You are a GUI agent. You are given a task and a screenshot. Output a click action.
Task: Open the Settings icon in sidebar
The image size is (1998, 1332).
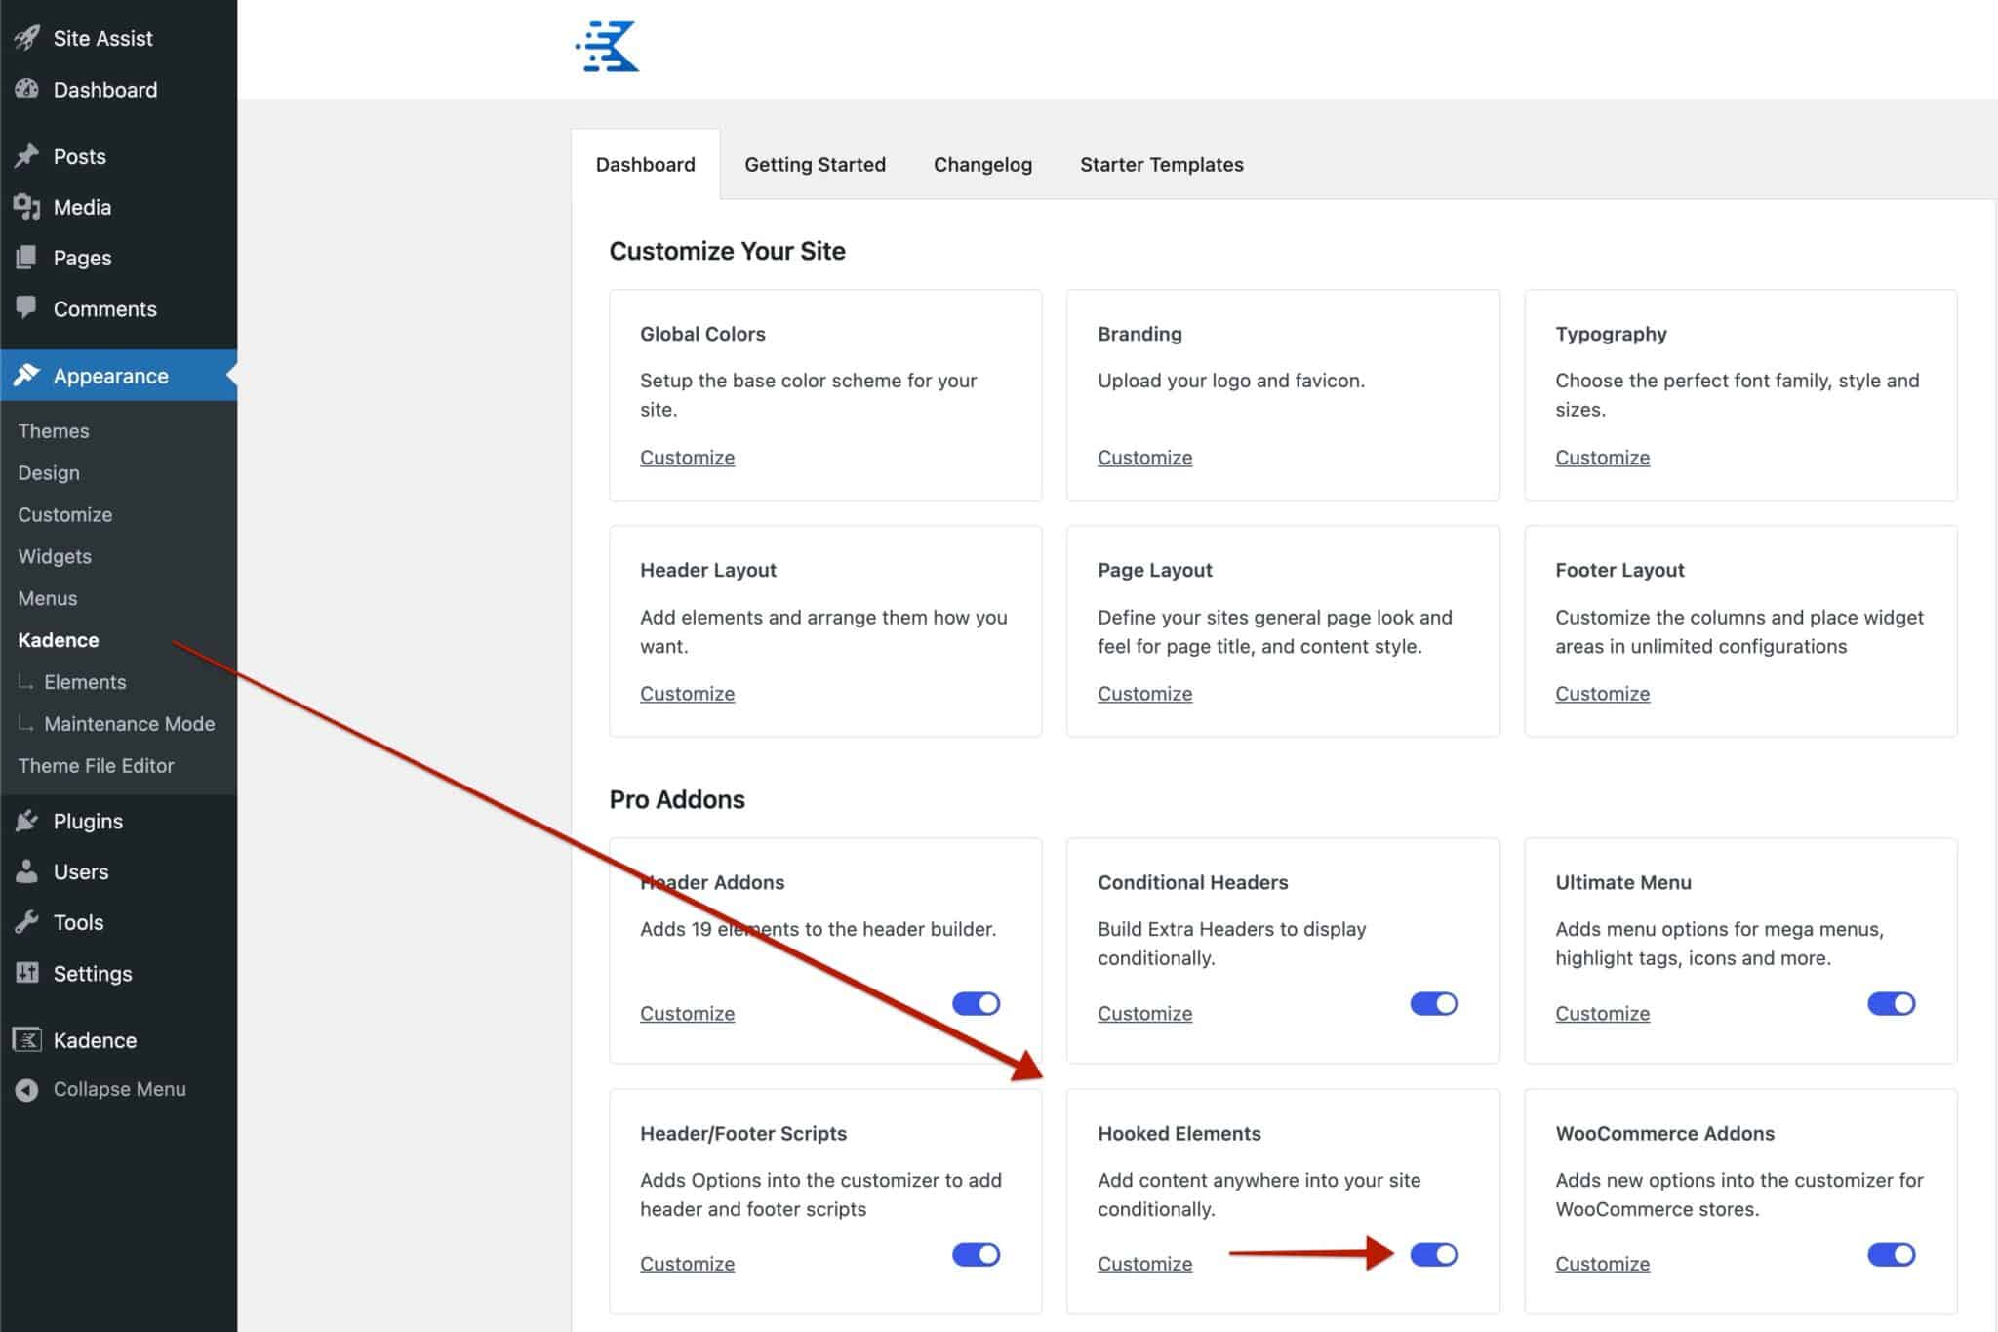click(27, 973)
